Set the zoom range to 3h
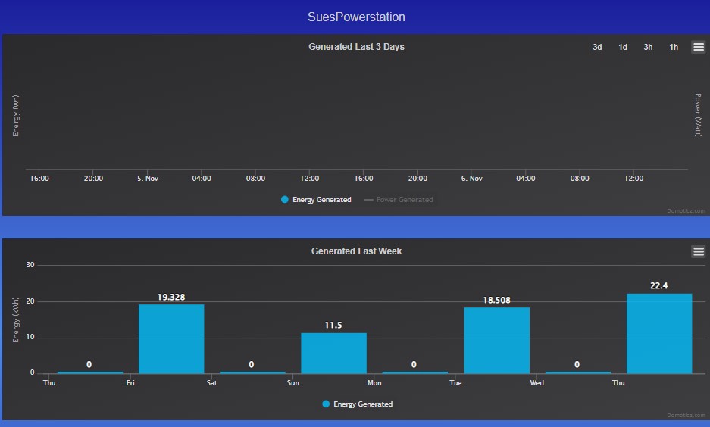The height and width of the screenshot is (427, 710). [x=648, y=47]
